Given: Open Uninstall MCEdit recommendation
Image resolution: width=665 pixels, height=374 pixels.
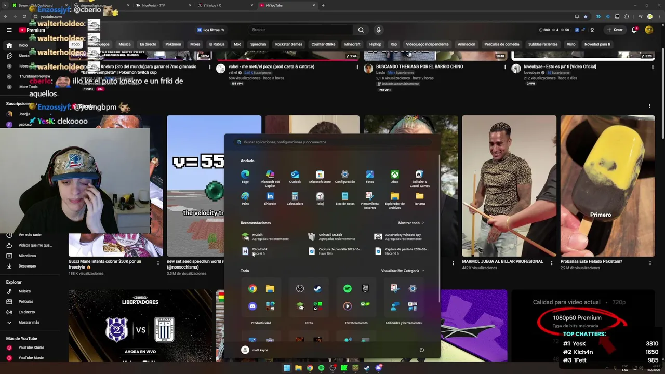Looking at the screenshot, I should [332, 236].
